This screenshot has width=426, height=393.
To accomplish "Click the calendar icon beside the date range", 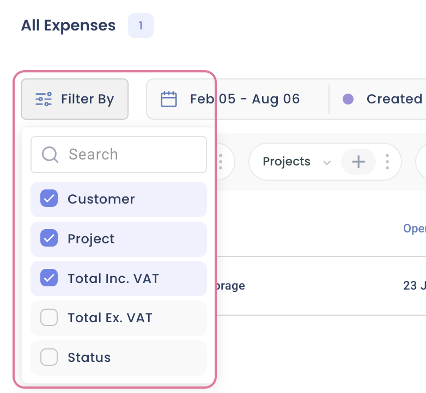I will click(x=169, y=99).
